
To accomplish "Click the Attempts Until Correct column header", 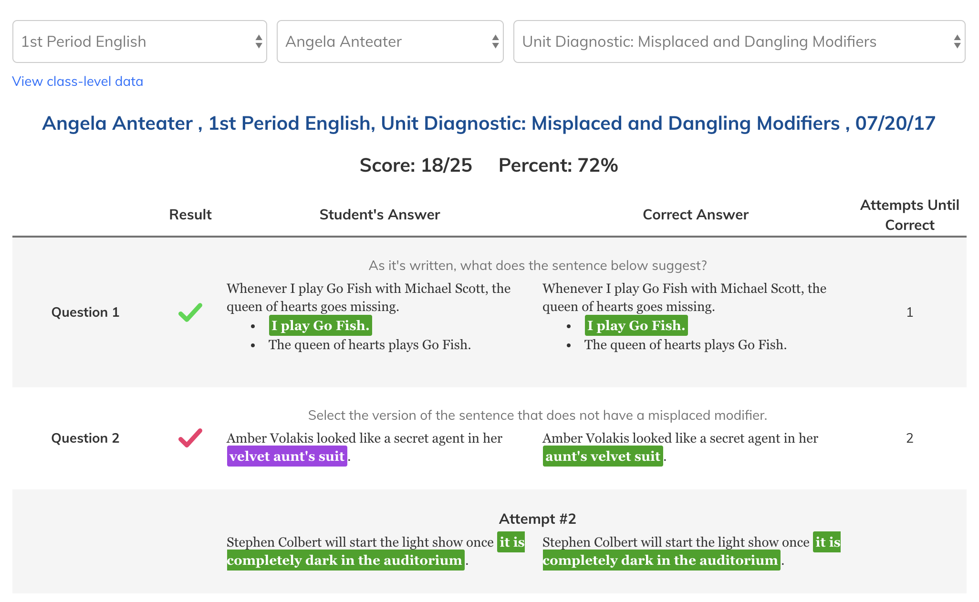I will [x=909, y=215].
